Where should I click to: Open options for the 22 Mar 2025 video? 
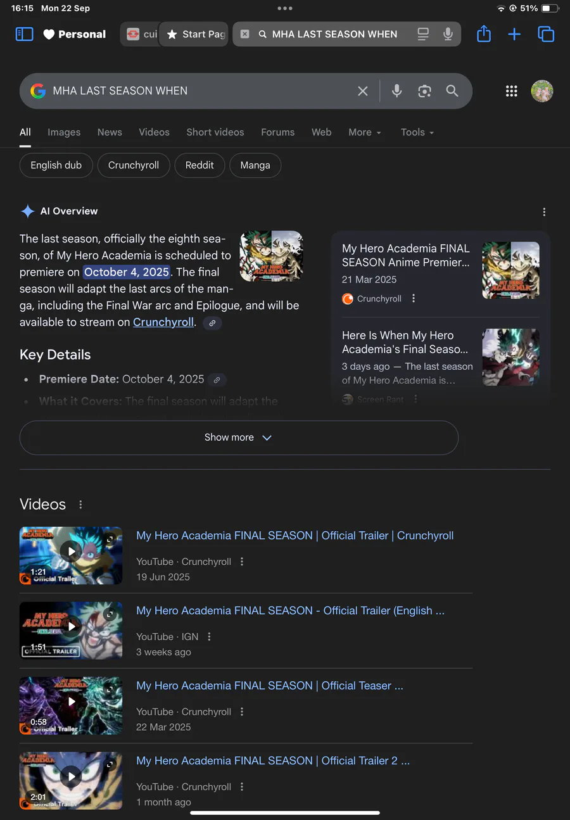(x=242, y=712)
